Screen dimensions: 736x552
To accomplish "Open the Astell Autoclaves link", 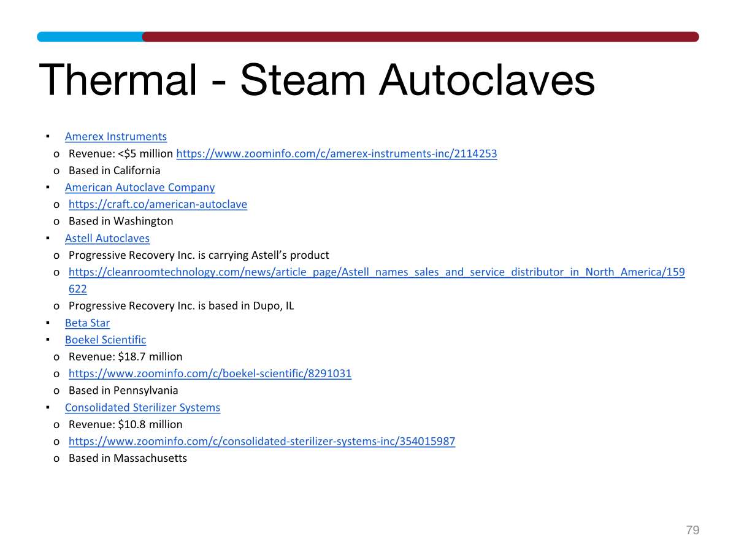I will [x=107, y=238].
